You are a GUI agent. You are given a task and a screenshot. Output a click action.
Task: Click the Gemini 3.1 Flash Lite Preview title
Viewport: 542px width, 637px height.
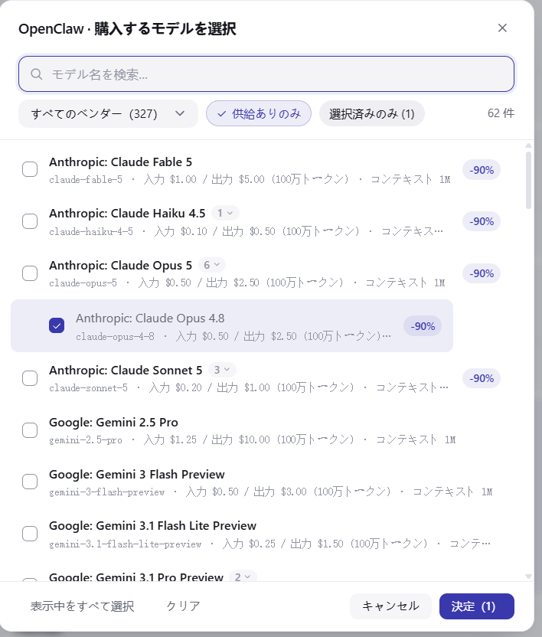point(153,526)
